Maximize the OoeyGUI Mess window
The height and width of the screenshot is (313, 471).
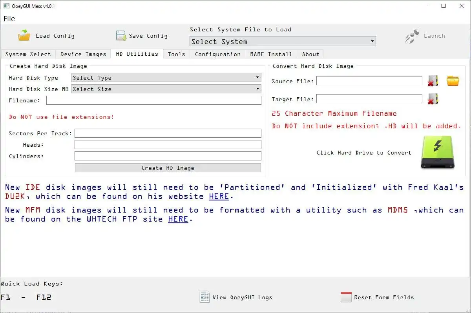click(444, 6)
